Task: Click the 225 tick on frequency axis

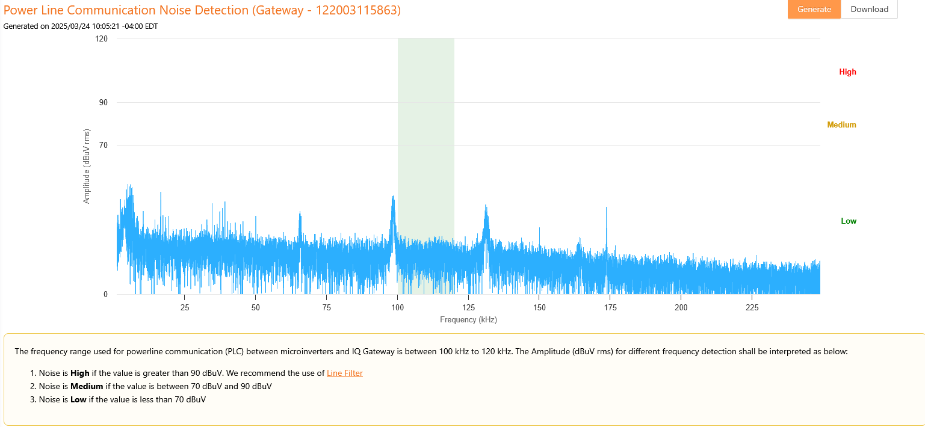Action: 752,307
